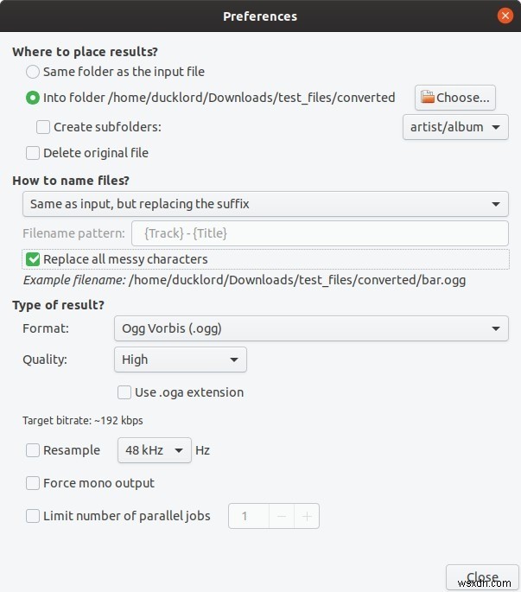Enable Force mono output

(33, 483)
